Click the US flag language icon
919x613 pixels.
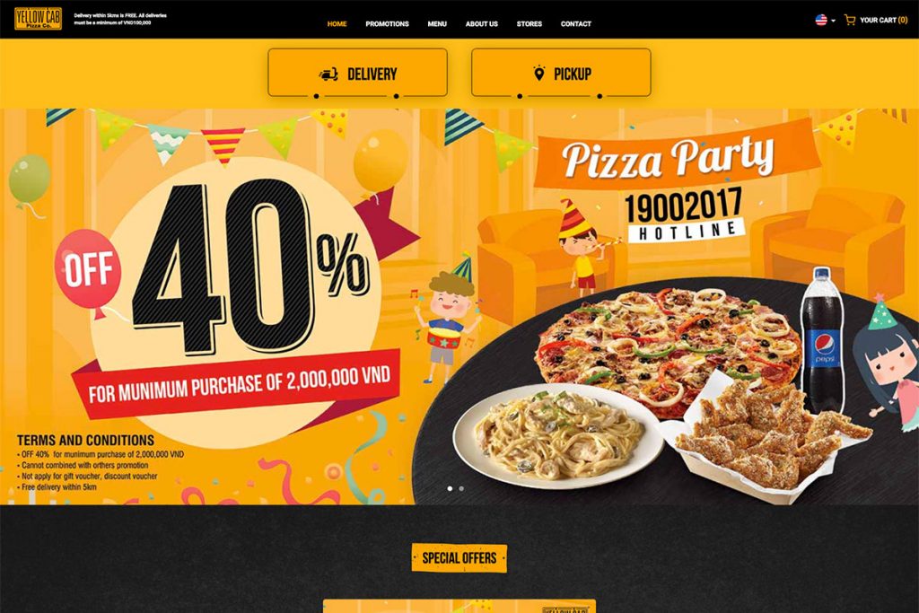[x=821, y=20]
